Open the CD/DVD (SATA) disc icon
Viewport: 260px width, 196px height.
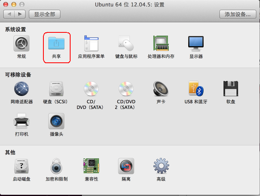[x=91, y=89]
